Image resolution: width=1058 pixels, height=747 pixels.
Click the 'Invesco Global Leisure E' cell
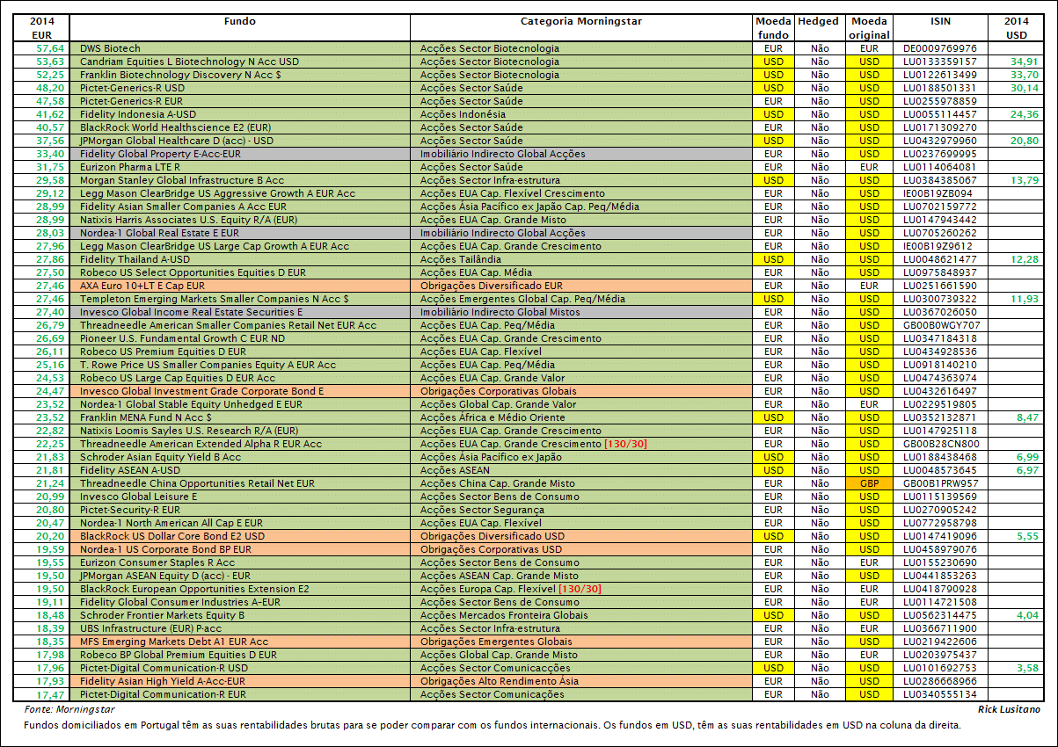pos(240,497)
